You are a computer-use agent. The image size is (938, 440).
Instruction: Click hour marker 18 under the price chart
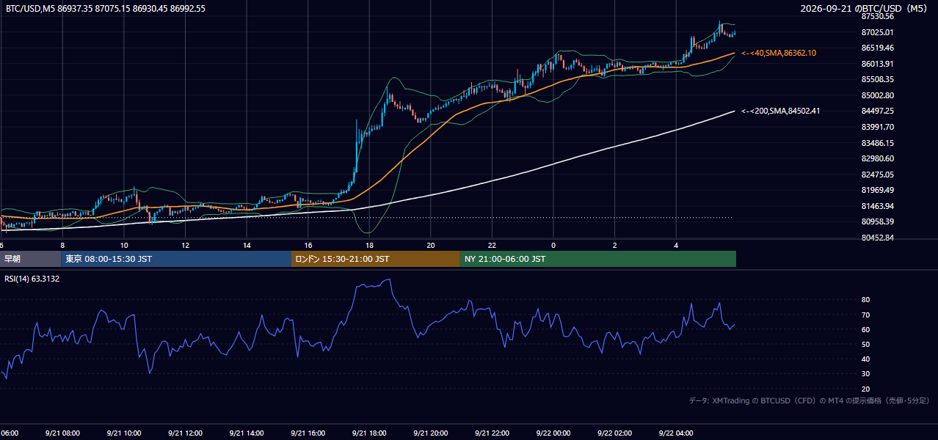(369, 245)
